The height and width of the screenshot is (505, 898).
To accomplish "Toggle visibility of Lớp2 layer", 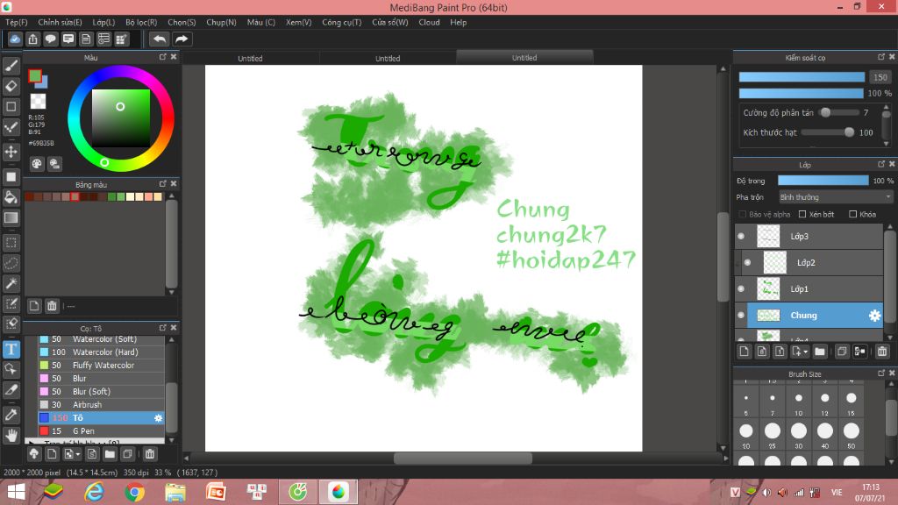I will (747, 263).
